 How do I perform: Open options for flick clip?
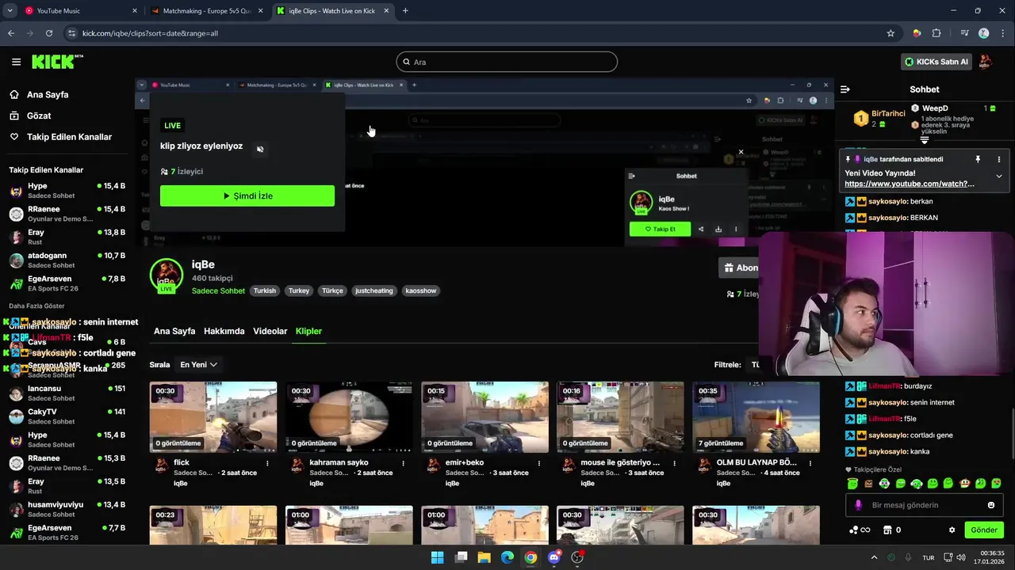click(267, 463)
